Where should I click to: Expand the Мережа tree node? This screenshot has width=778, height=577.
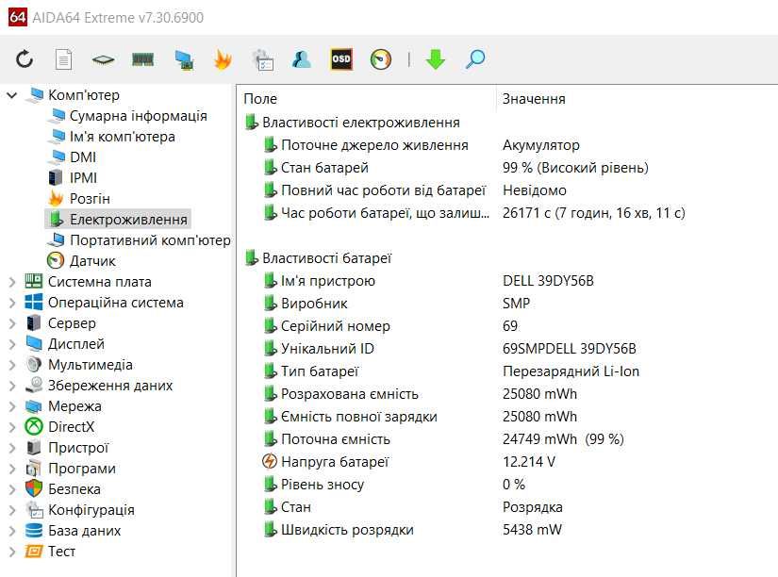[12, 407]
